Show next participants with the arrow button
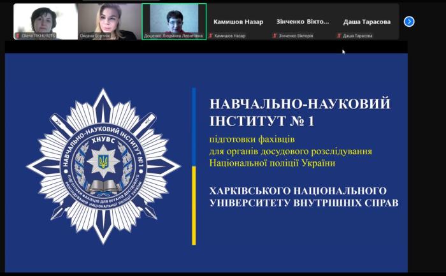Image resolution: width=446 pixels, height=276 pixels. 409,22
